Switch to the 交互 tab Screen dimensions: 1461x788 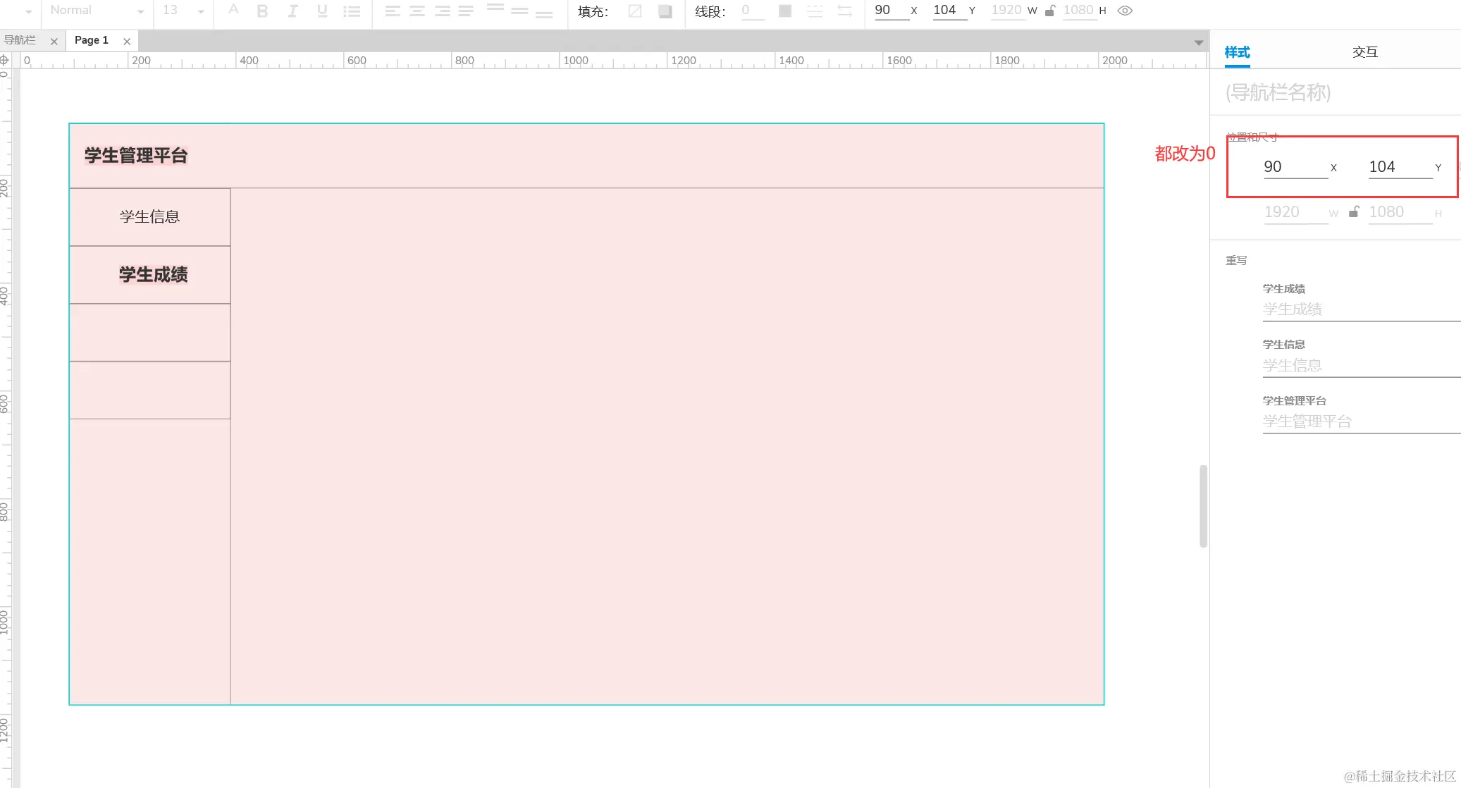pos(1364,52)
